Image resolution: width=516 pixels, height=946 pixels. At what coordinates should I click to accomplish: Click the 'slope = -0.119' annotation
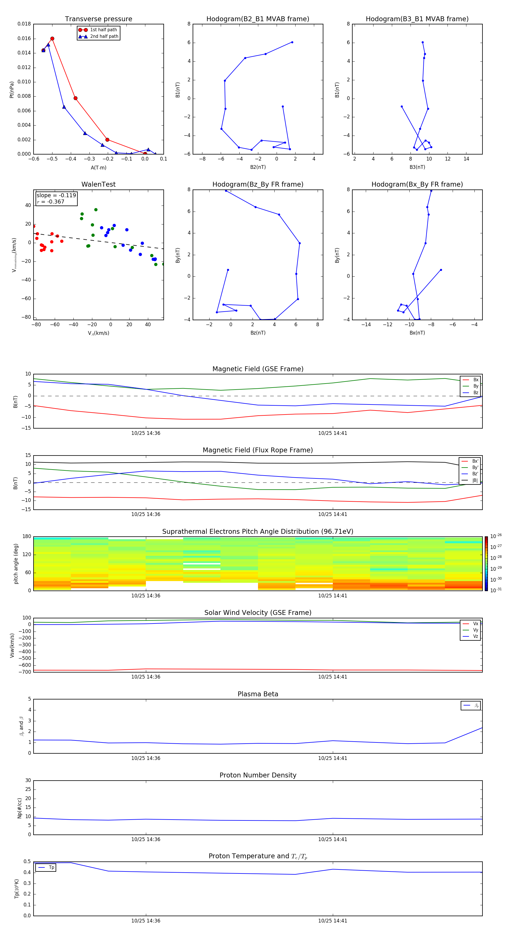(56, 196)
